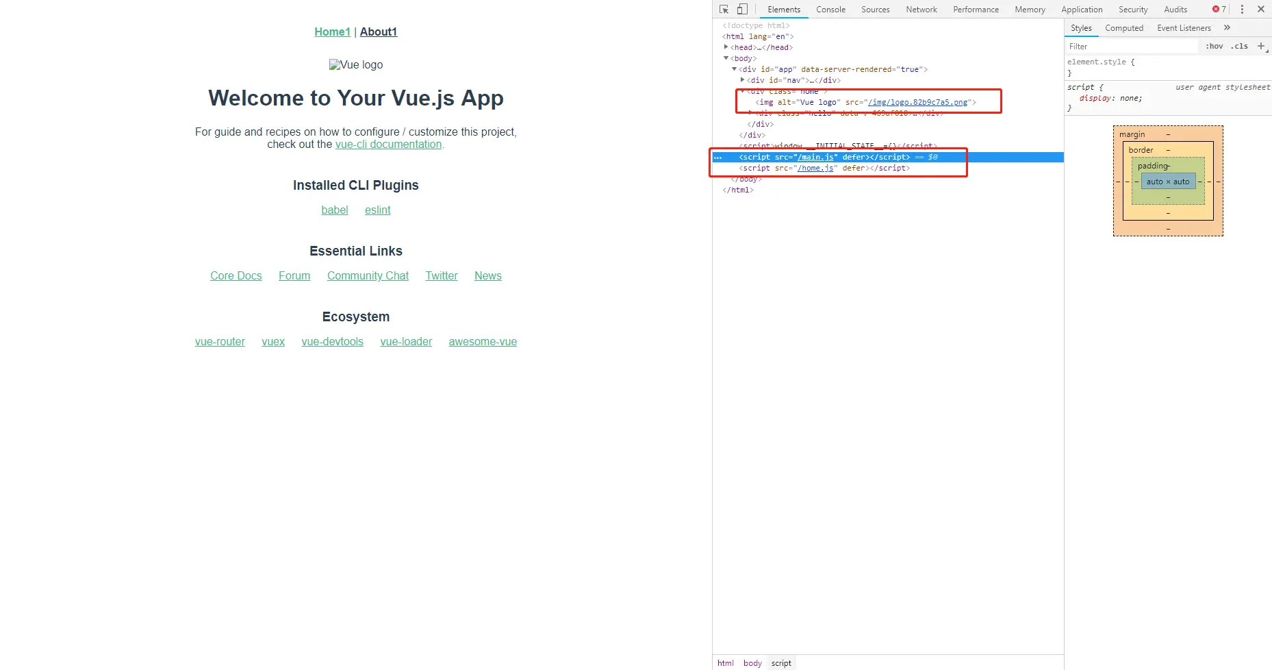The height and width of the screenshot is (670, 1272).
Task: Collapse the div id=app node
Action: click(735, 69)
